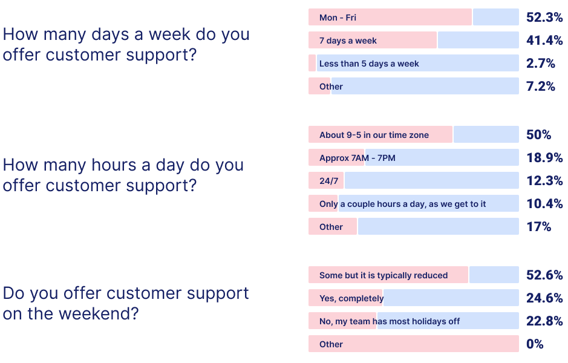Click 'Less than 5 days a week' bar
This screenshot has width=568, height=363.
pyautogui.click(x=413, y=63)
